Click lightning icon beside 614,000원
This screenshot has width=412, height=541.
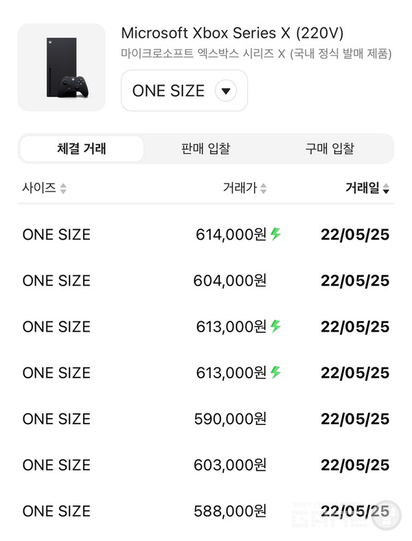tap(275, 234)
